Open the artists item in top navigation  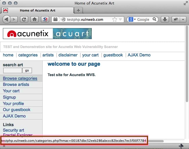tap(48, 55)
